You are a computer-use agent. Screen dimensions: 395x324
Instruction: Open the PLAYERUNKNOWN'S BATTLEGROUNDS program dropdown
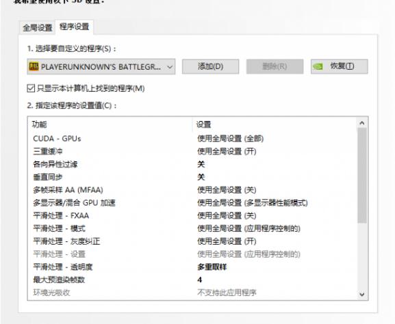pyautogui.click(x=101, y=67)
